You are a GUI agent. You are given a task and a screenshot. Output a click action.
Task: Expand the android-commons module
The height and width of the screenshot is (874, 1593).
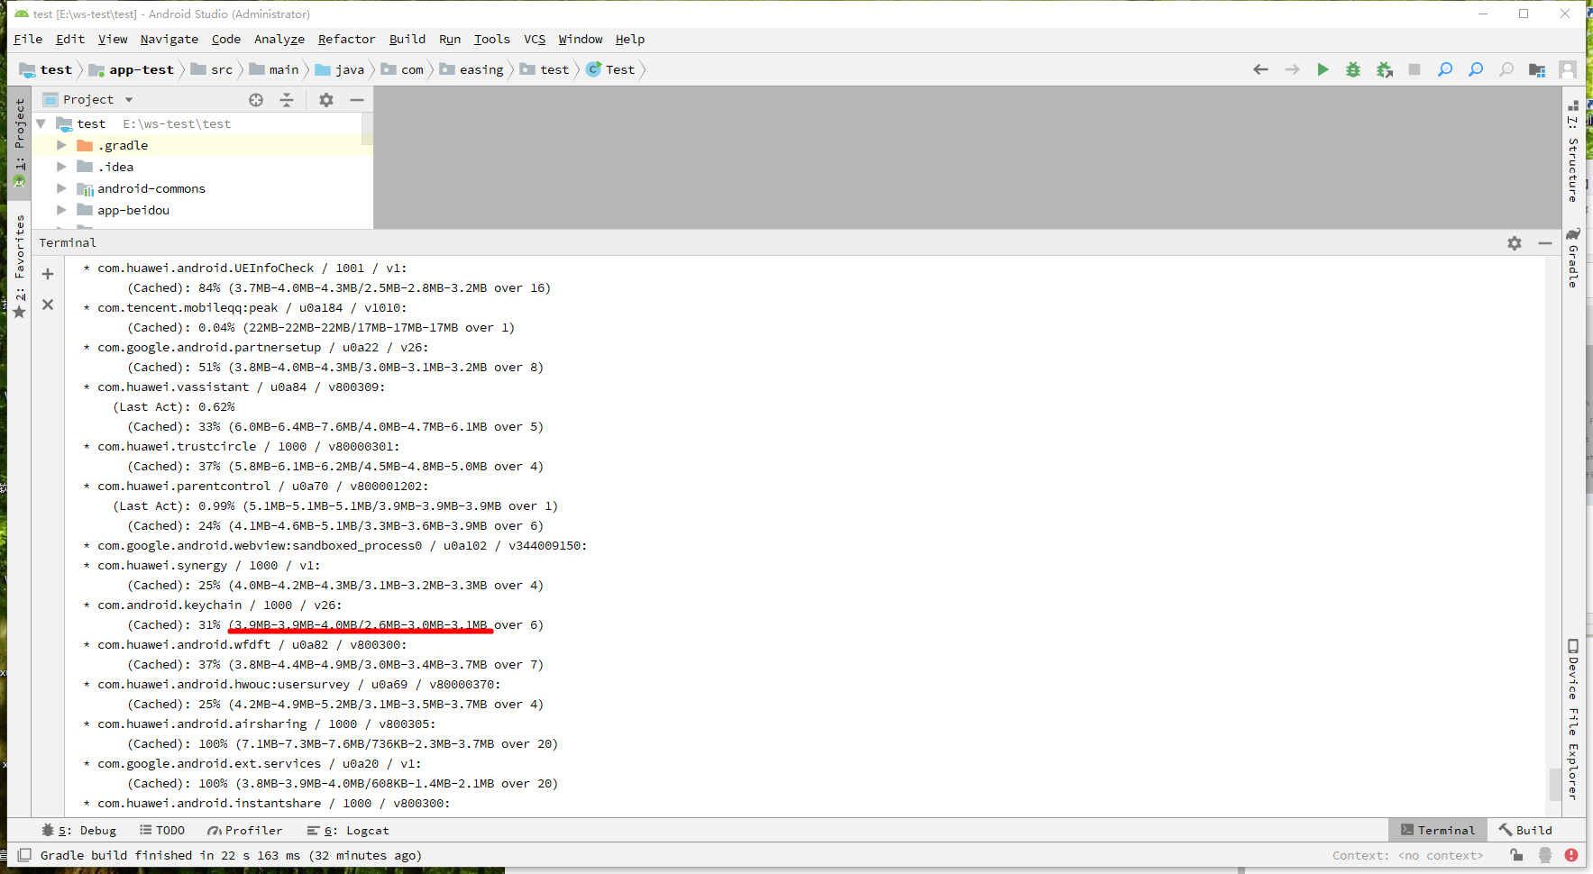(x=61, y=188)
